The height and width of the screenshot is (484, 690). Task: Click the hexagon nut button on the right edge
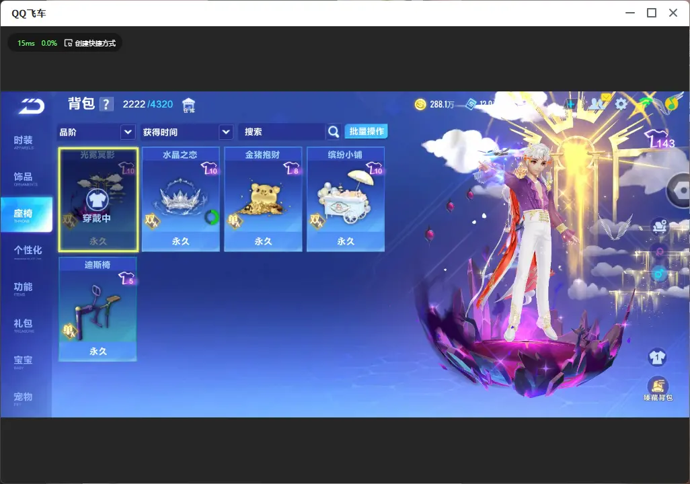coord(680,191)
